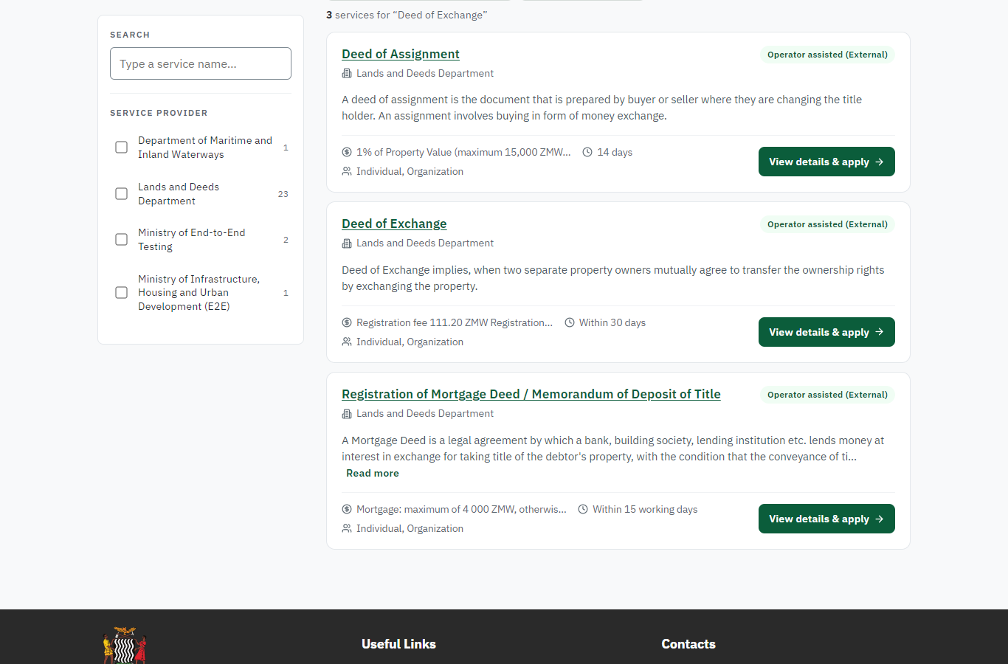Select the Ministry of Infrastructure, Housing checkbox
The height and width of the screenshot is (664, 1008).
point(122,293)
